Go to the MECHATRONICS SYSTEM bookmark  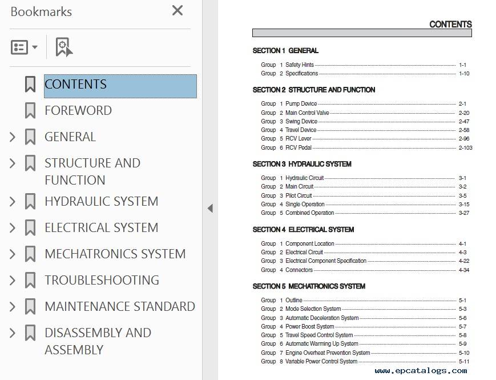click(x=115, y=254)
